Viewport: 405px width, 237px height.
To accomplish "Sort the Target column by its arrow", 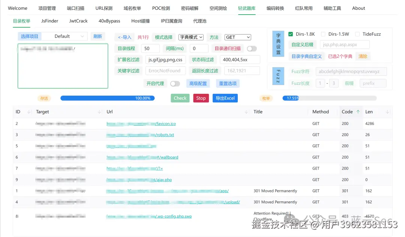I will click(x=99, y=112).
